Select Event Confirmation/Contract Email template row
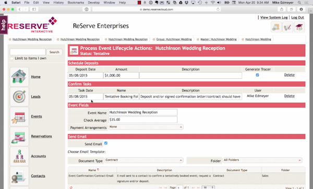The image size is (313, 189). click(x=186, y=179)
